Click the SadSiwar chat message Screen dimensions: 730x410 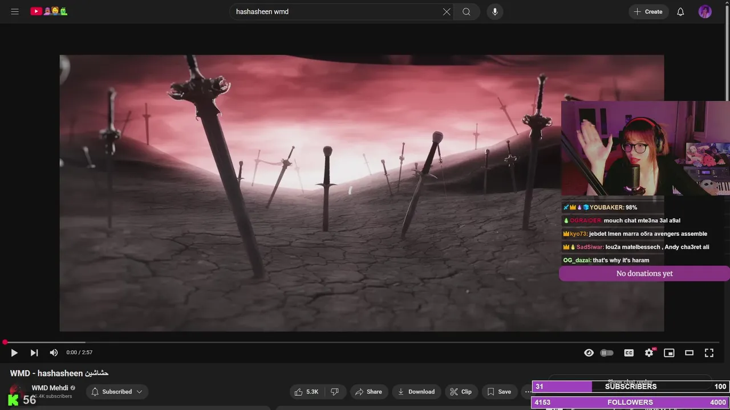[636, 247]
